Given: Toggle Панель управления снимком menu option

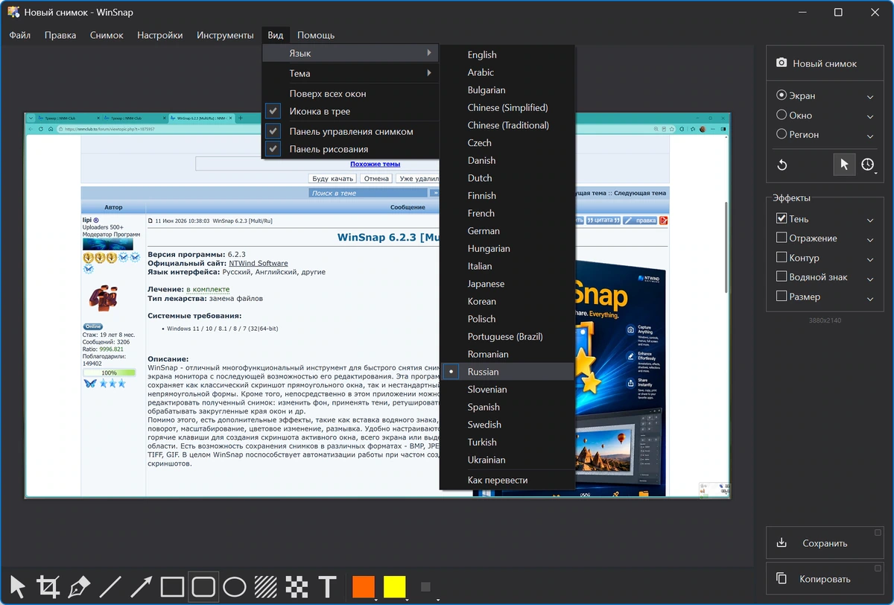Looking at the screenshot, I should pos(350,132).
